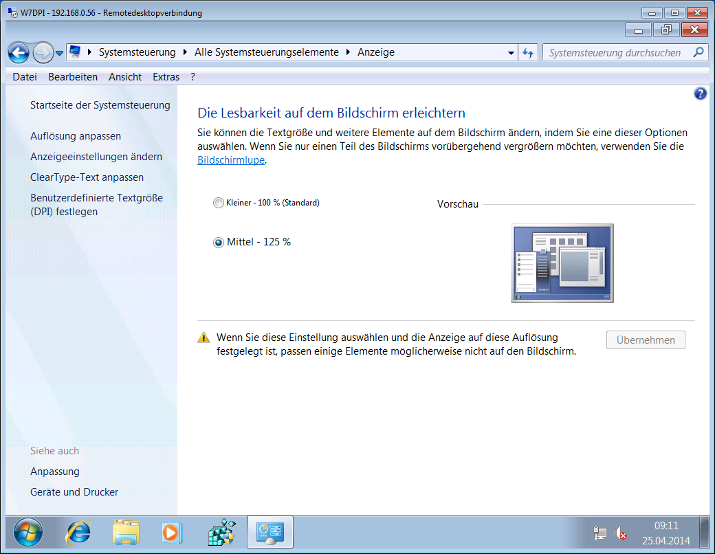Open the recent pages dropdown arrow
715x554 pixels.
(60, 53)
